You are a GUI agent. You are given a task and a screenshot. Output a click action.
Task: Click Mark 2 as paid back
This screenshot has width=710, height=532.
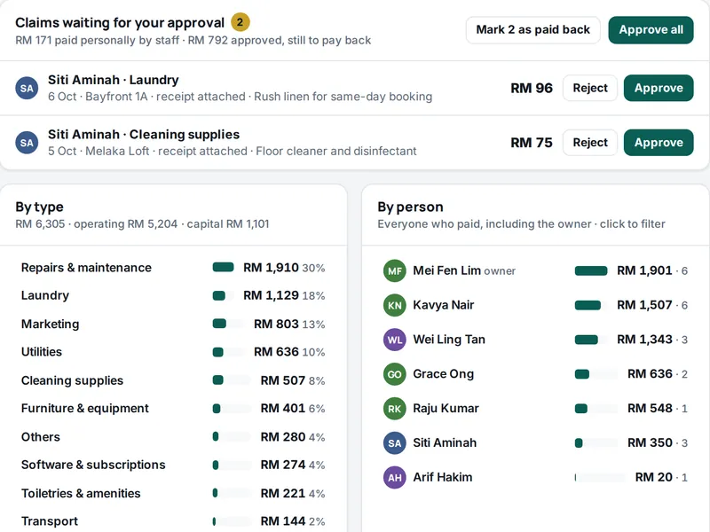[533, 30]
